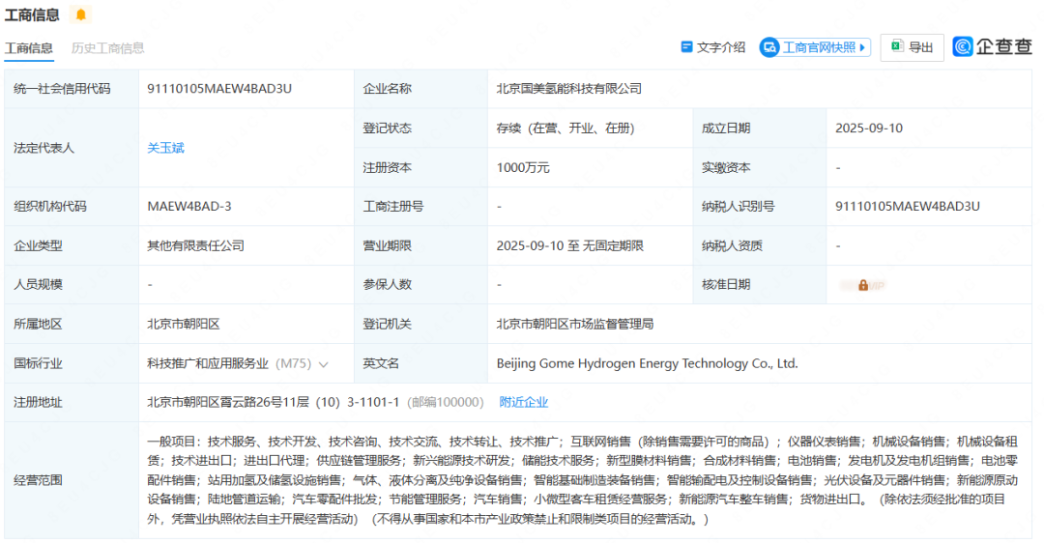Screen dimensions: 1044x543
Task: Click 所属地区 value 北京市朝阳区
Action: [x=183, y=324]
